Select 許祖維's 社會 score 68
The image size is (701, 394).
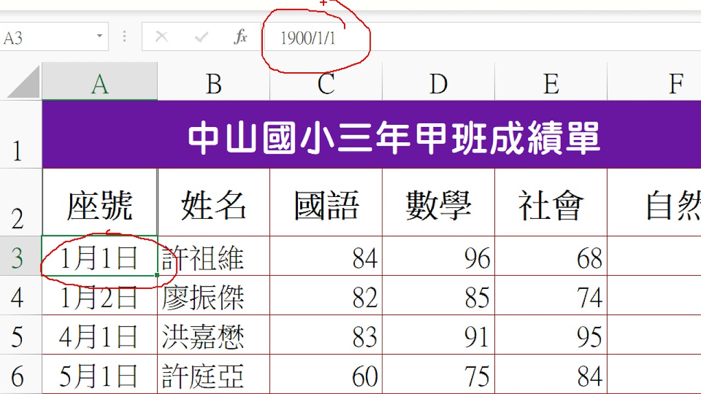(551, 256)
